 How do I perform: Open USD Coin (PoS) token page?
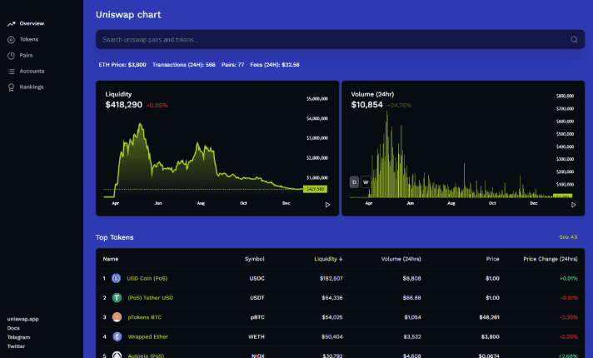click(147, 278)
